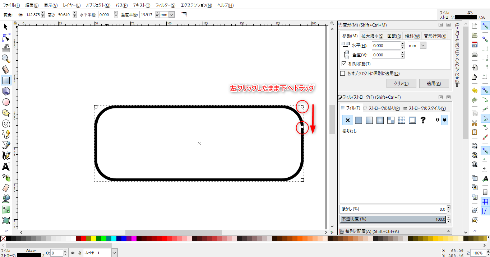The width and height of the screenshot is (490, 257).
Task: Click the Undo arrow icon
Action: pos(475,90)
